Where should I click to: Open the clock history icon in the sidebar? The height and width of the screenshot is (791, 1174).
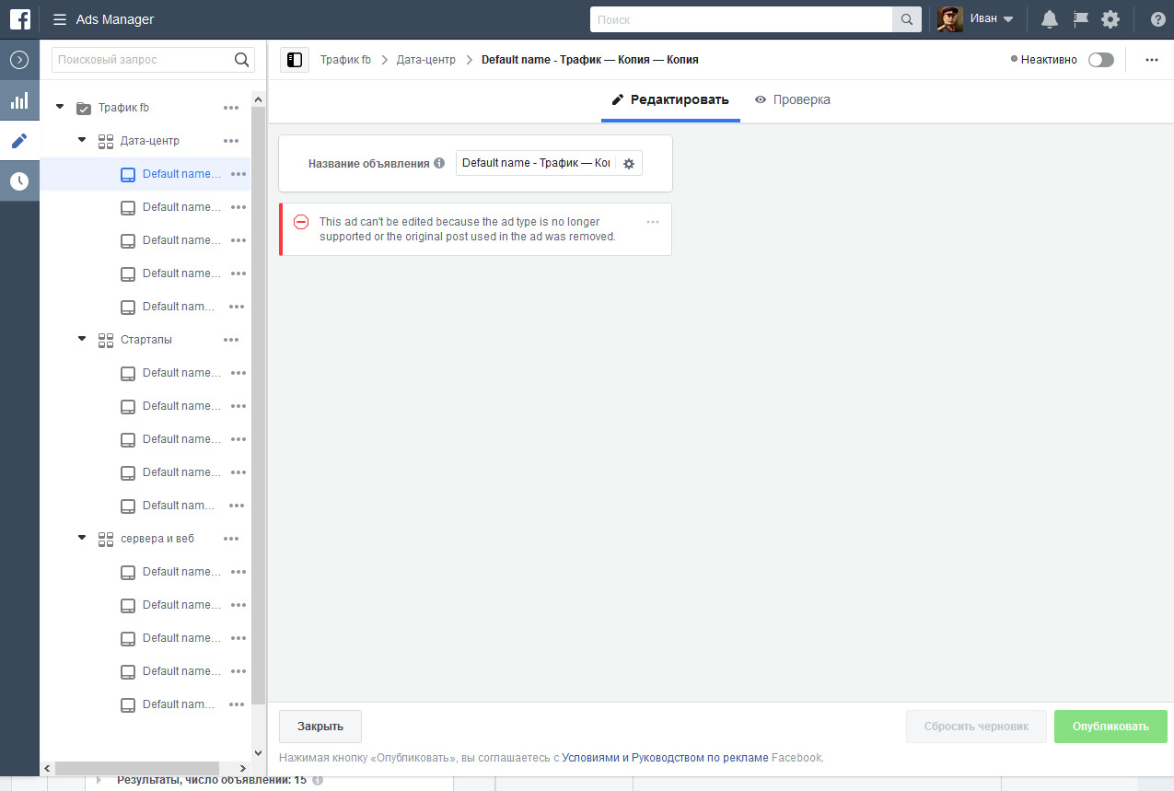point(19,181)
